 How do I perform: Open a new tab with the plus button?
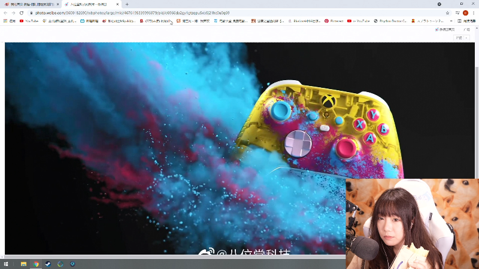(x=127, y=4)
